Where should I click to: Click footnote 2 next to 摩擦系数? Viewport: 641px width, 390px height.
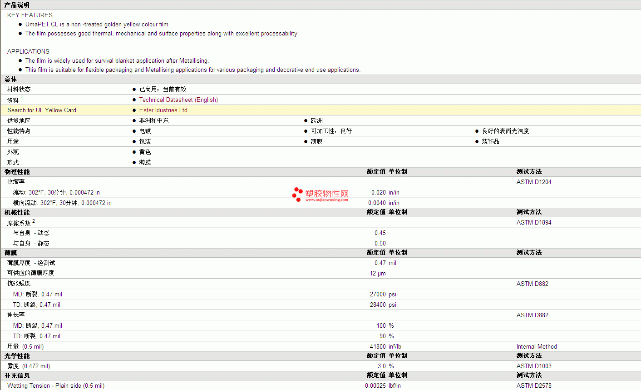click(x=34, y=221)
